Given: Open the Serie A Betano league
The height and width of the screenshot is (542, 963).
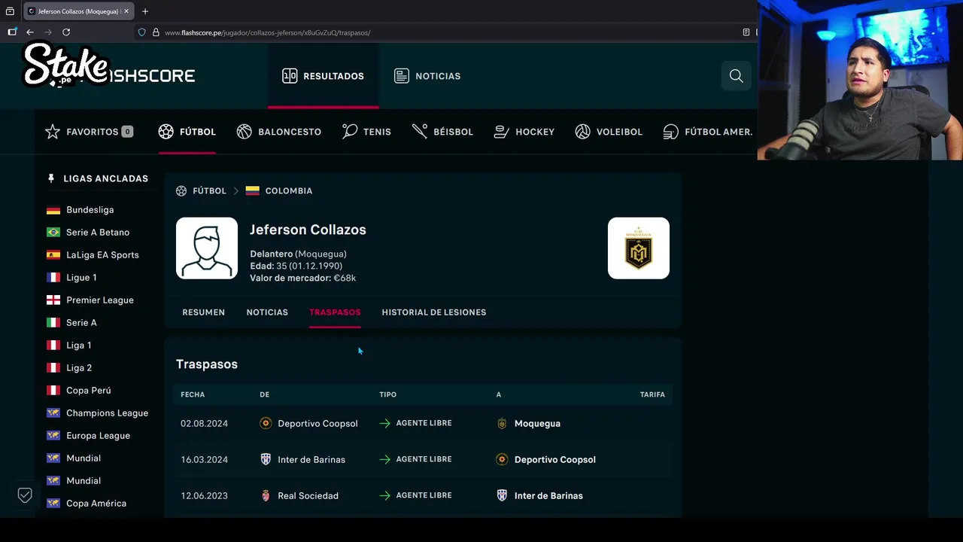Looking at the screenshot, I should pyautogui.click(x=98, y=233).
